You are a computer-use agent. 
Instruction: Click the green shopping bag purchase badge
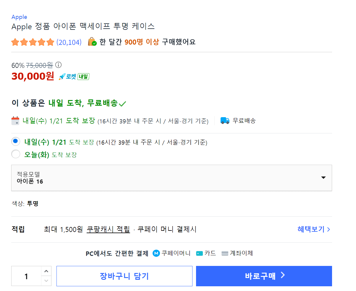(92, 42)
